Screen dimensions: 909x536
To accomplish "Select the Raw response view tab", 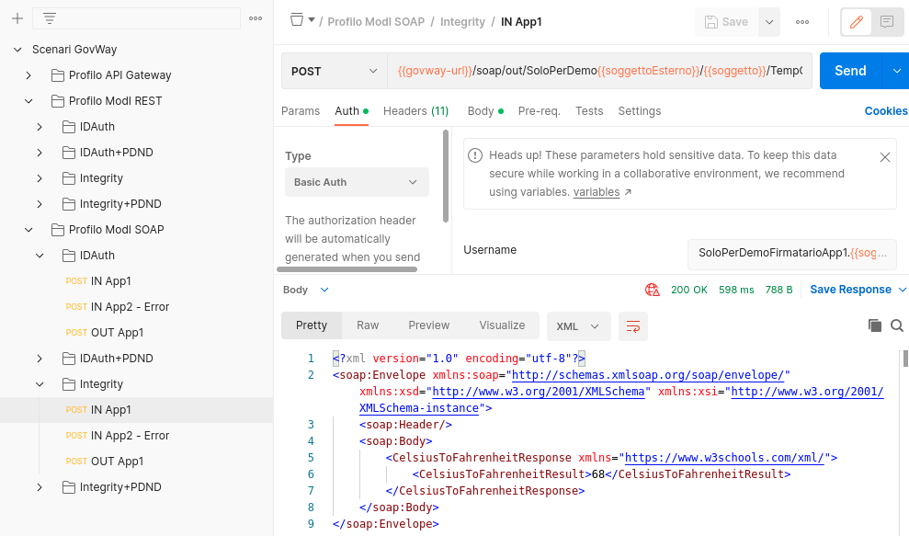I will coord(368,325).
